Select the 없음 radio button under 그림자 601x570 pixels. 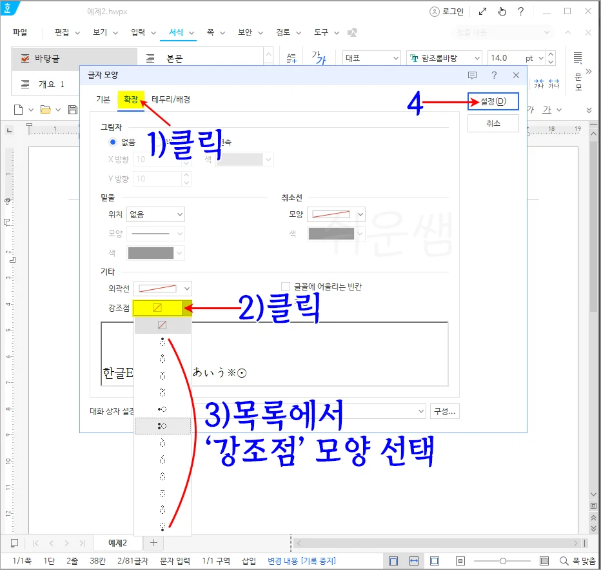pyautogui.click(x=113, y=143)
